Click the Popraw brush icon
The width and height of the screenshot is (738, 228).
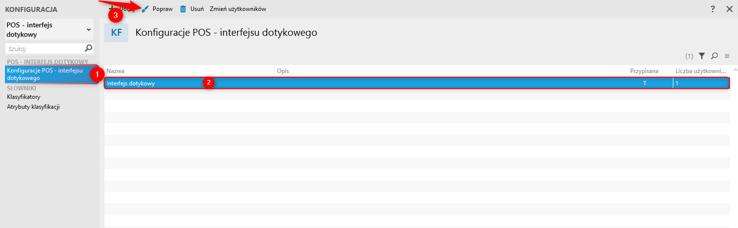point(145,9)
